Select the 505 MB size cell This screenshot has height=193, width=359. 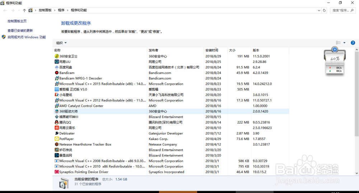243,89
